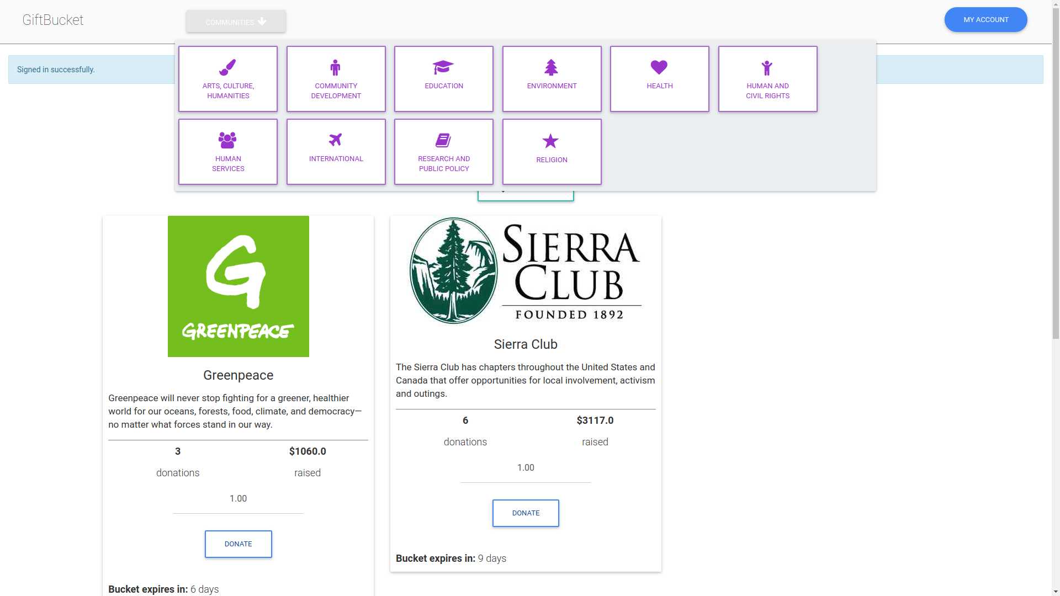Go to GiftBucket home logo

click(x=53, y=20)
